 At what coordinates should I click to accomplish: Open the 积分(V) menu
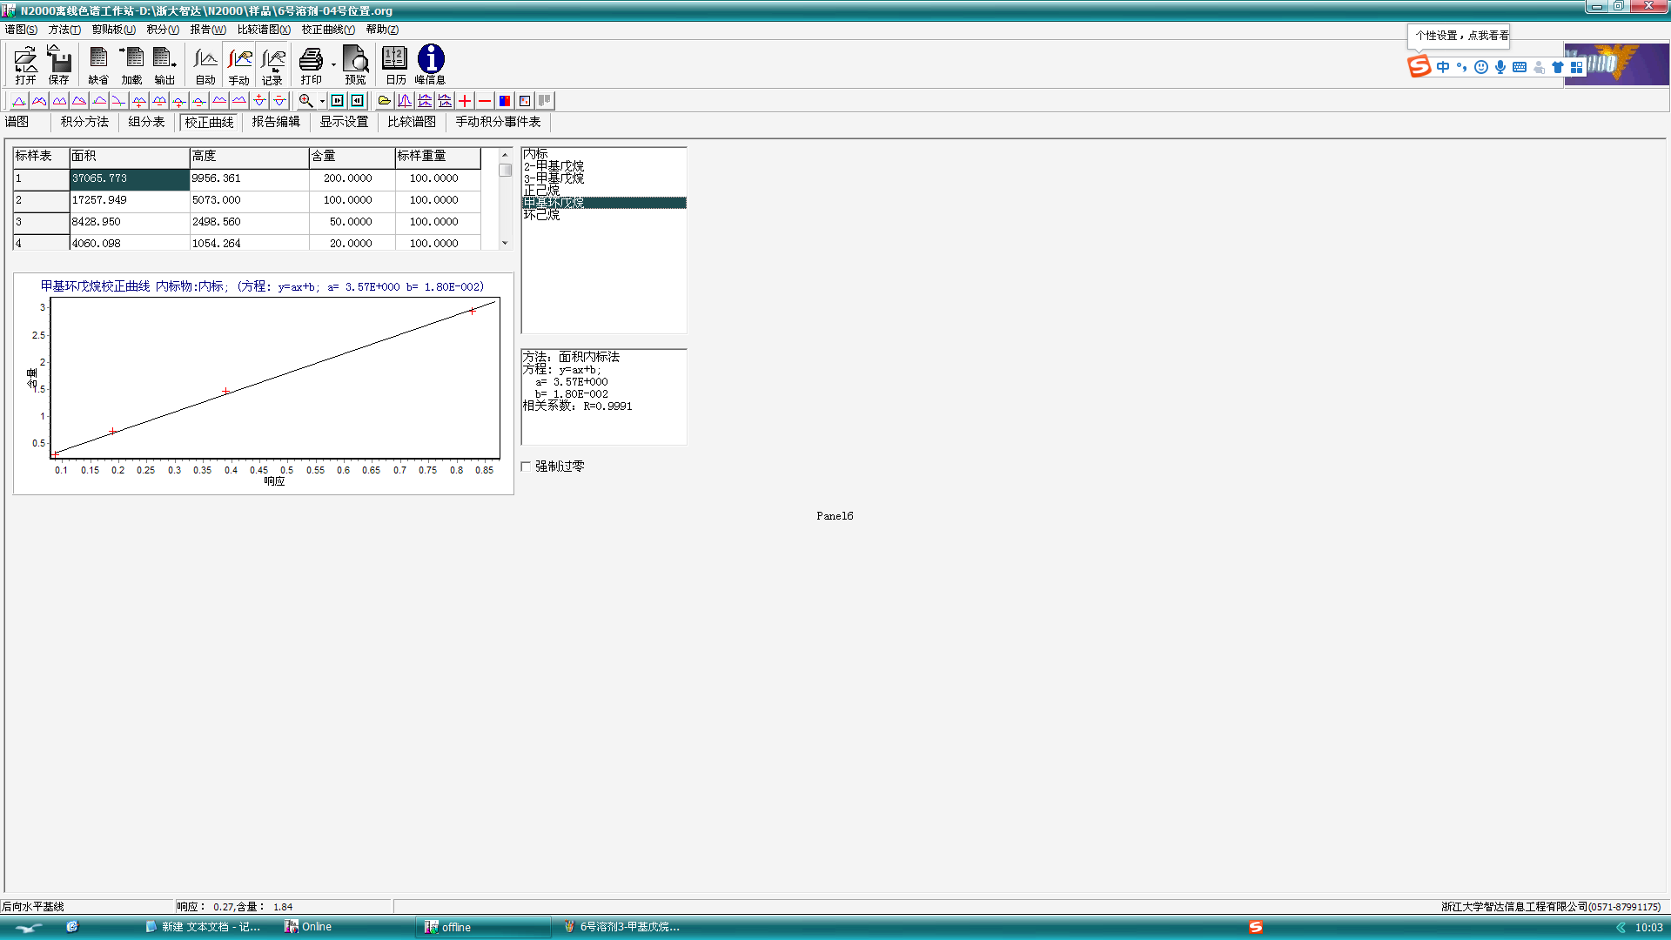pyautogui.click(x=162, y=29)
